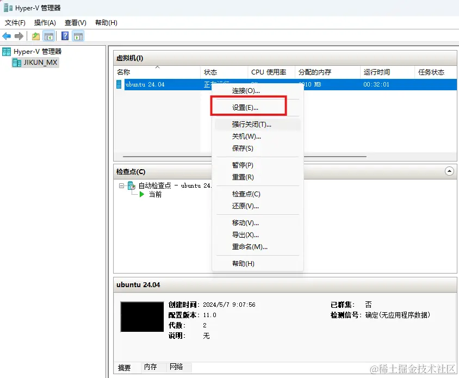Click the creation time 2024/5/7 9:07:56
This screenshot has width=459, height=378.
[x=229, y=305]
